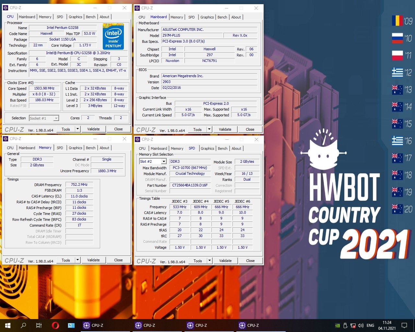Click Close button in SPD window
The width and height of the screenshot is (415, 332).
250,261
